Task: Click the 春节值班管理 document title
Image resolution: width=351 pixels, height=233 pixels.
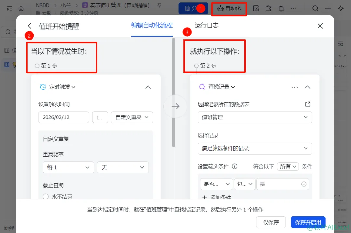Action: click(120, 5)
